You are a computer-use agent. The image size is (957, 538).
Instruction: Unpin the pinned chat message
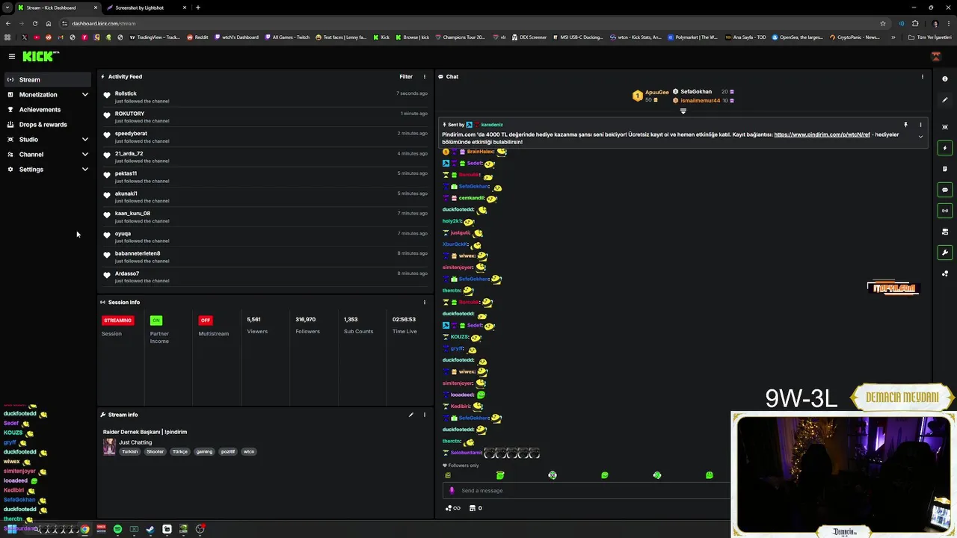coord(905,125)
